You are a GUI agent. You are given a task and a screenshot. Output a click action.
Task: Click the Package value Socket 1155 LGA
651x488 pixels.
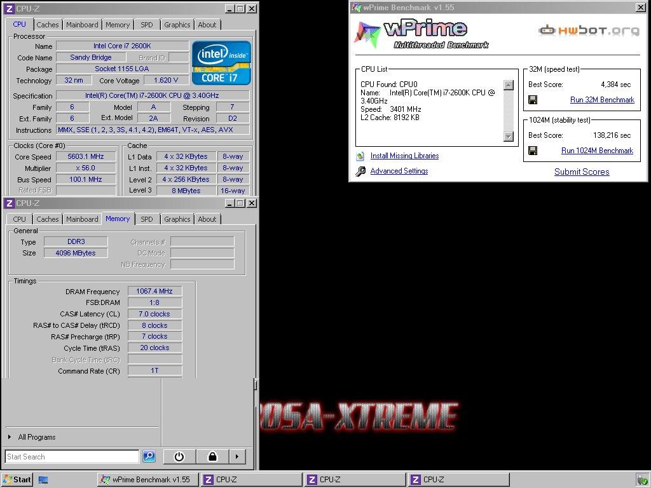(x=122, y=69)
